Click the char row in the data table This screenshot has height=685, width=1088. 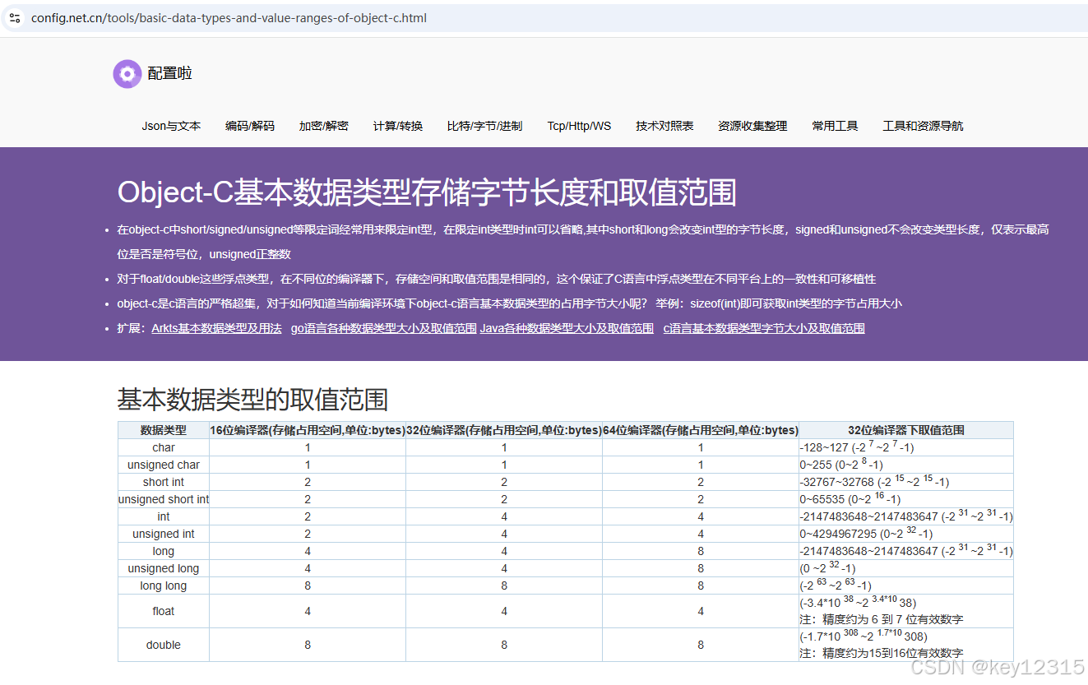(163, 447)
